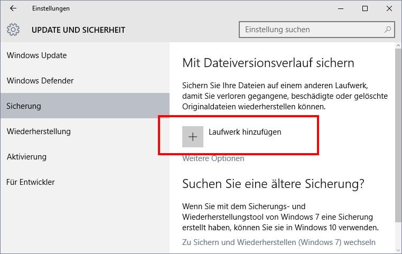The image size is (402, 254).
Task: Open Weitere Optionen link
Action: (x=213, y=158)
